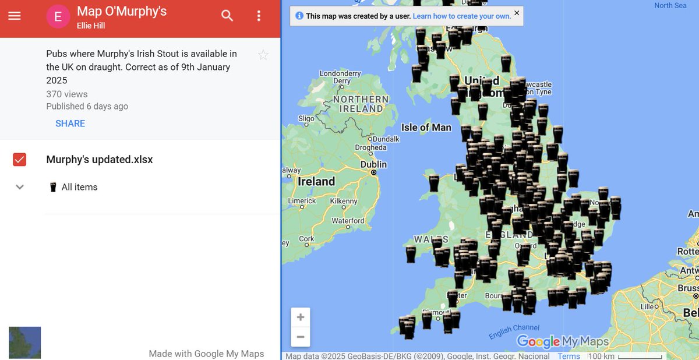
Task: Click the info icon in the notice banner
Action: (x=299, y=16)
